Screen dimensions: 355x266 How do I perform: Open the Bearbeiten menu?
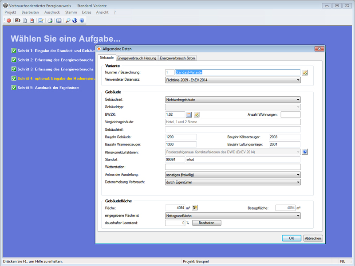point(30,12)
